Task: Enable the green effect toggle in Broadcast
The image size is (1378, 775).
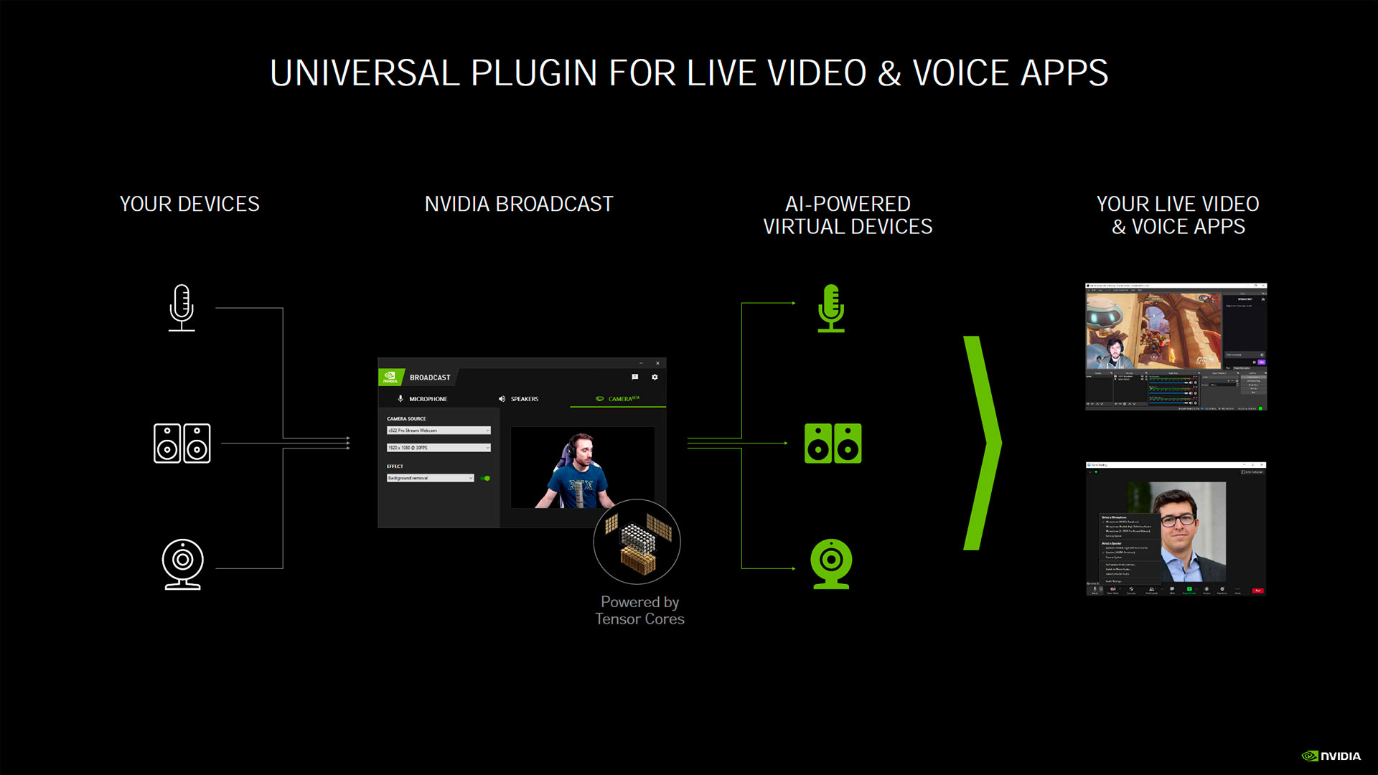Action: point(485,477)
